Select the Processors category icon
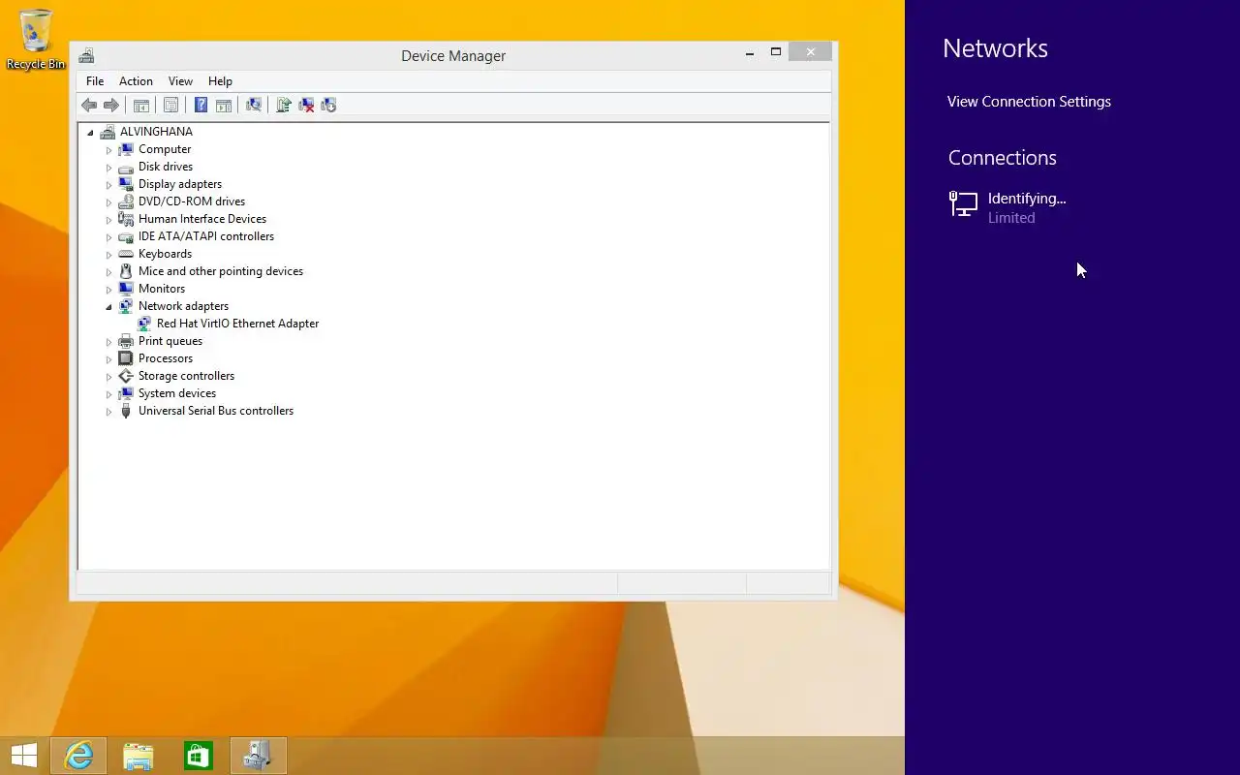Screen dimensions: 1240x775 pyautogui.click(x=126, y=358)
